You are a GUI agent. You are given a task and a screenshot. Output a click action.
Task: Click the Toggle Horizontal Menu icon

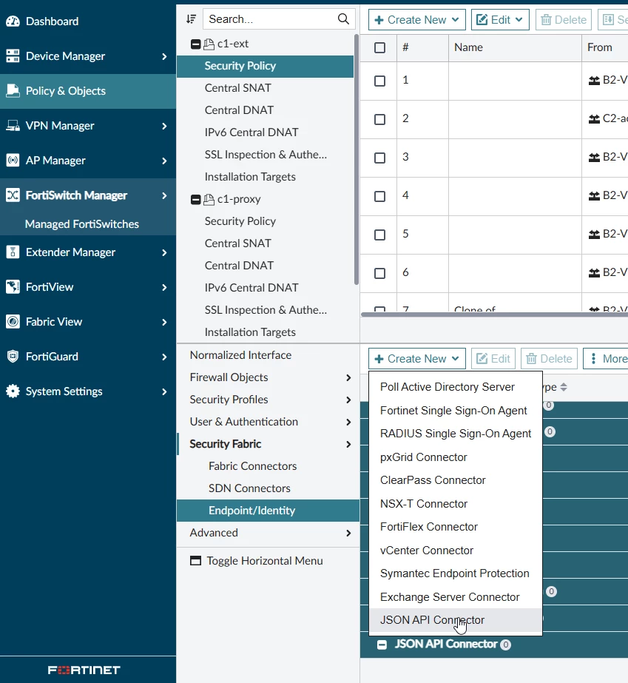coord(195,561)
